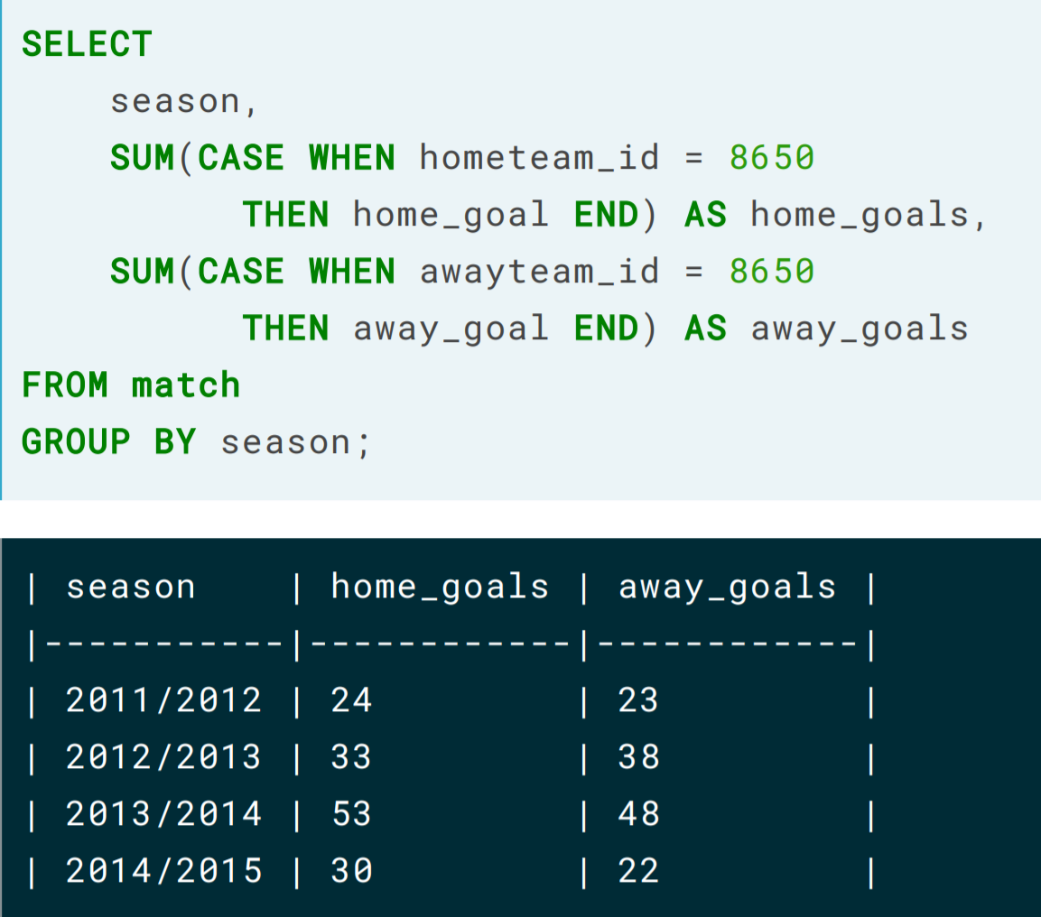Image resolution: width=1041 pixels, height=917 pixels.
Task: Select the 2012/2013 season row
Action: (451, 757)
